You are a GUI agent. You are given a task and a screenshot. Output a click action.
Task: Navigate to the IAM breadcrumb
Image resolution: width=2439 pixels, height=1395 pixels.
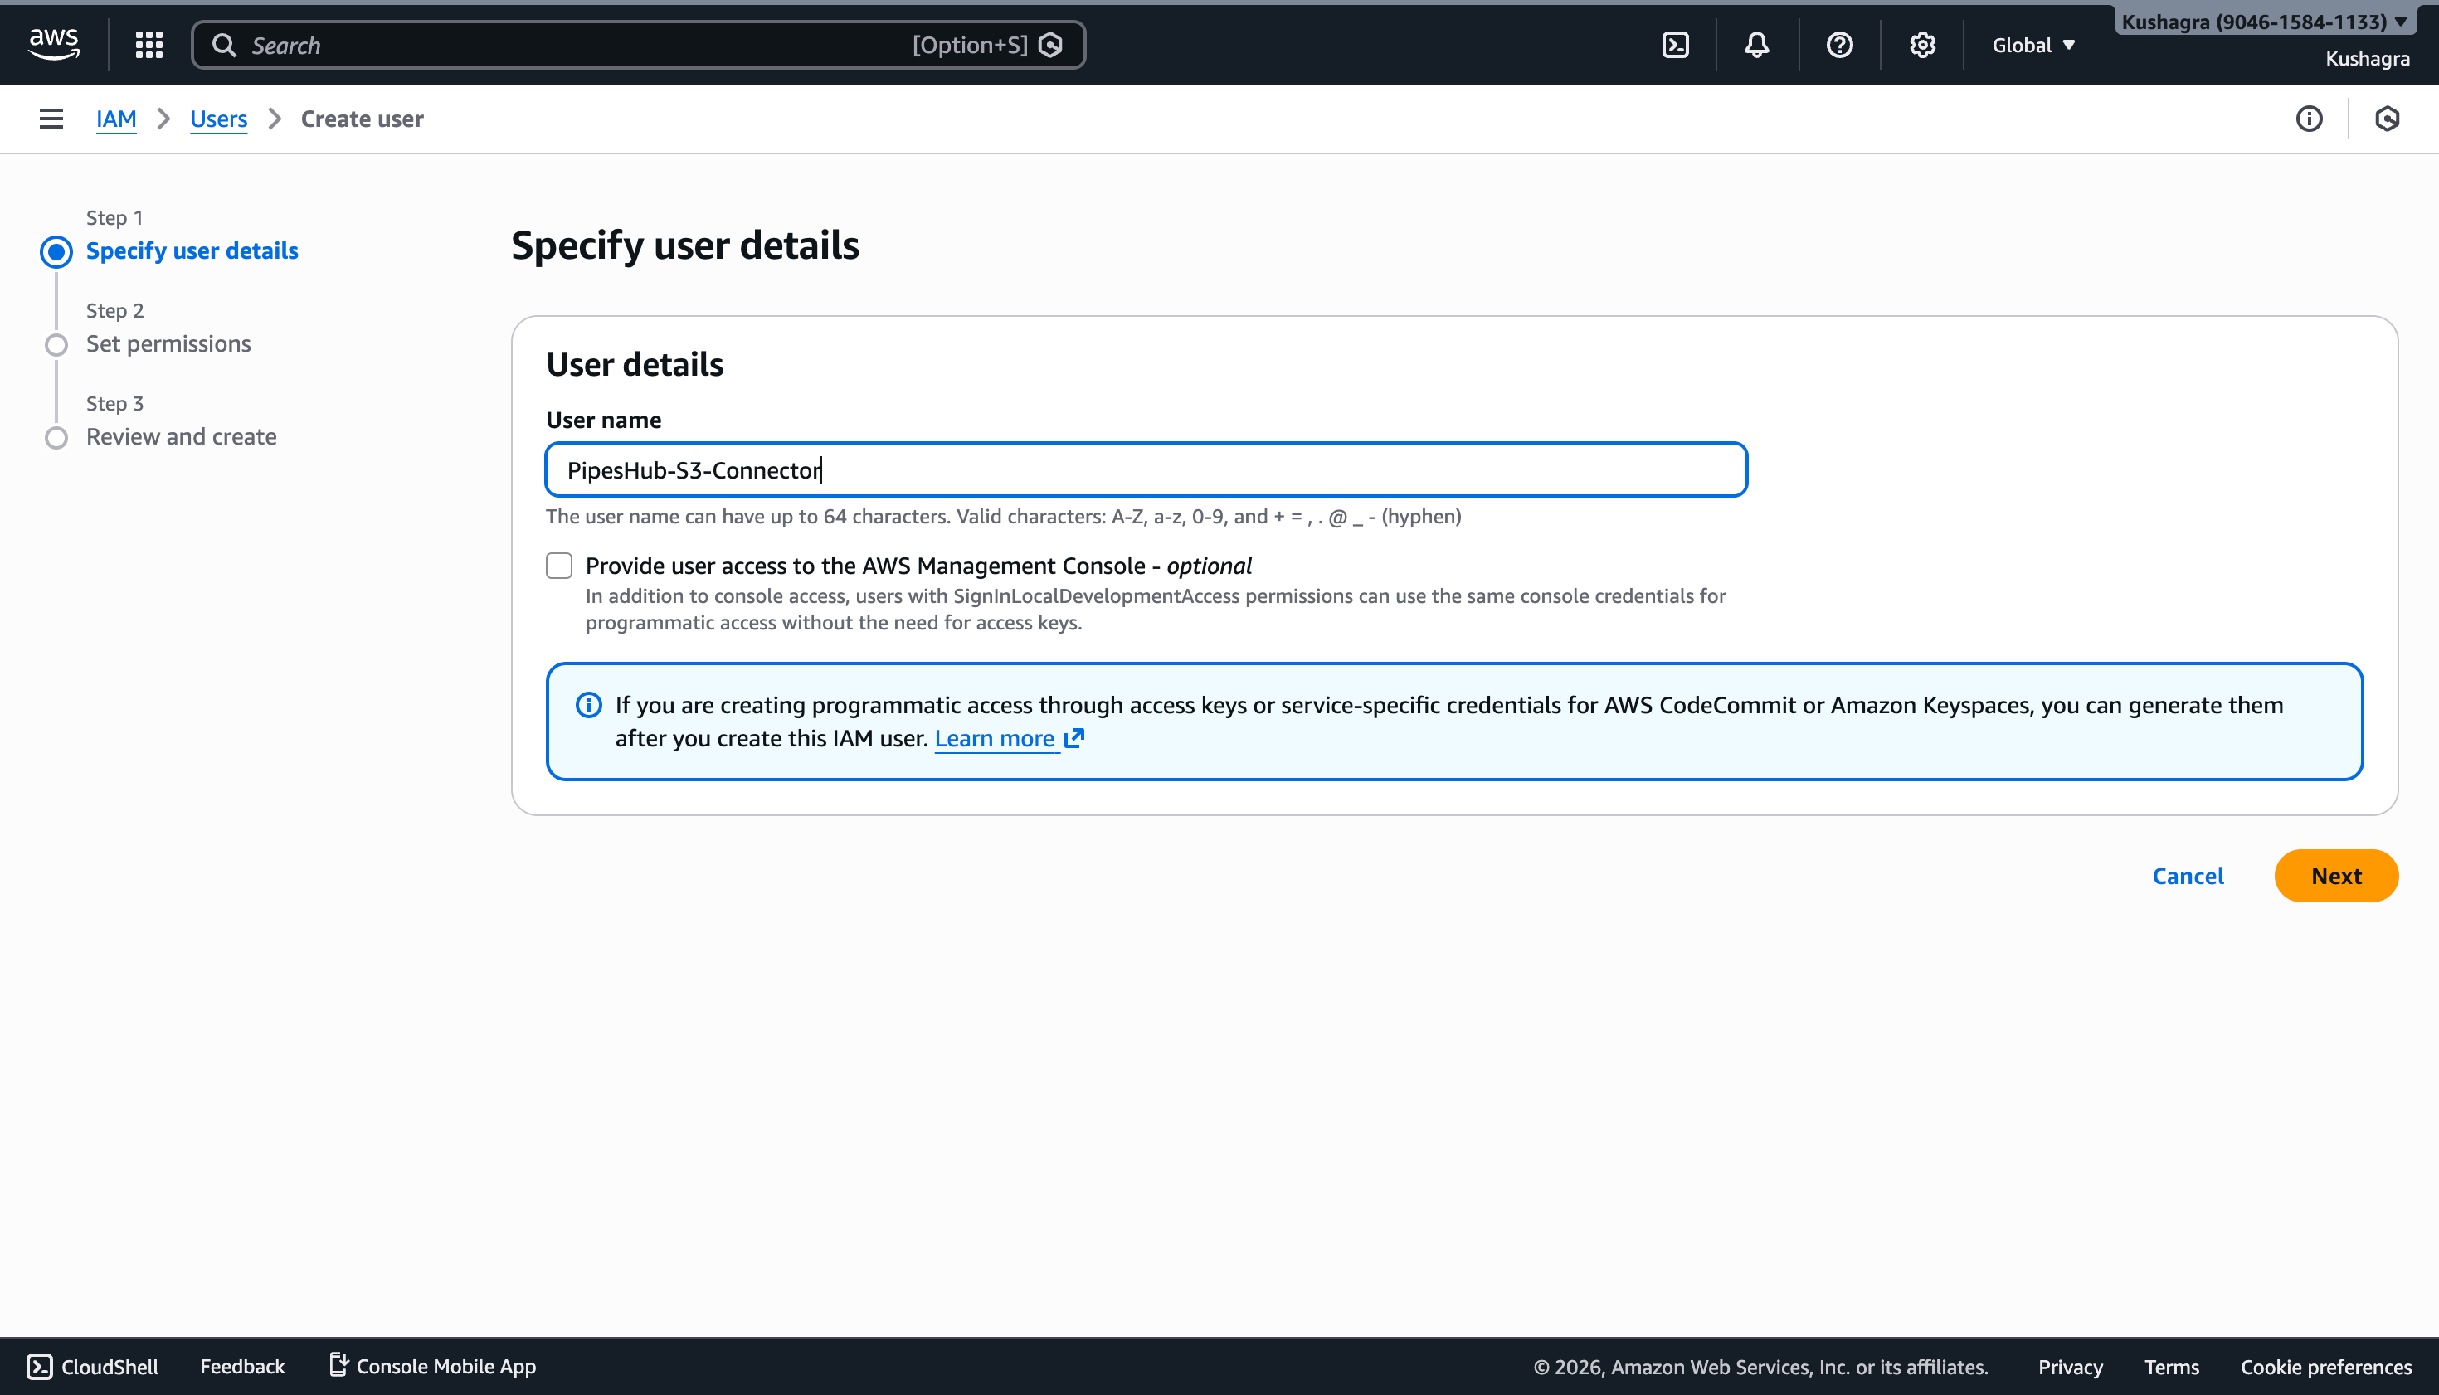pyautogui.click(x=116, y=119)
